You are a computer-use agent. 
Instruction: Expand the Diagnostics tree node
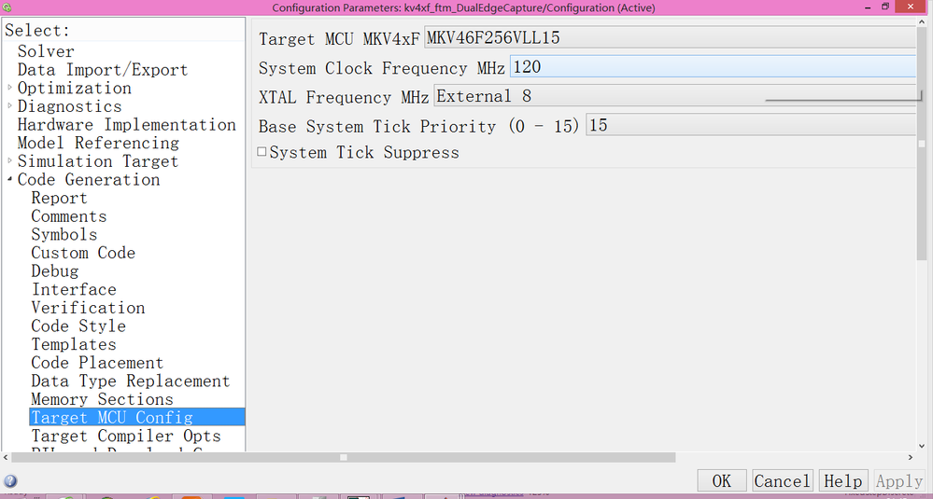pos(10,106)
